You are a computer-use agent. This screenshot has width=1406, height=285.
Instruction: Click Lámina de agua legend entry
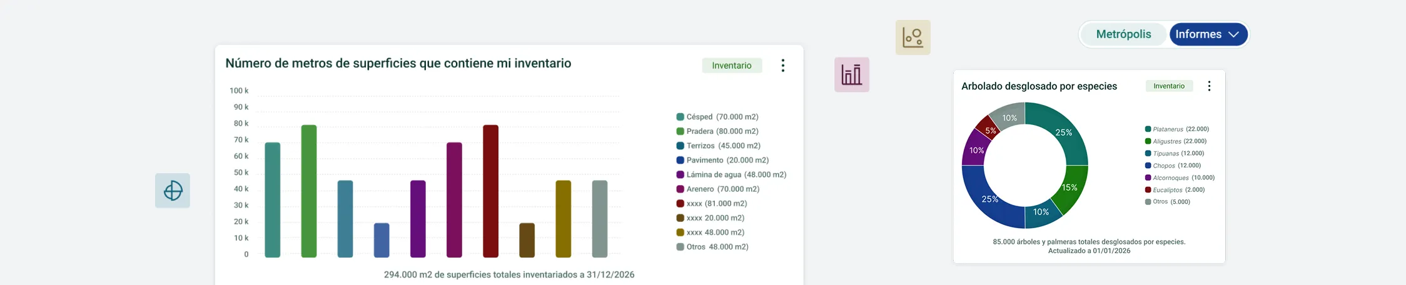731,174
